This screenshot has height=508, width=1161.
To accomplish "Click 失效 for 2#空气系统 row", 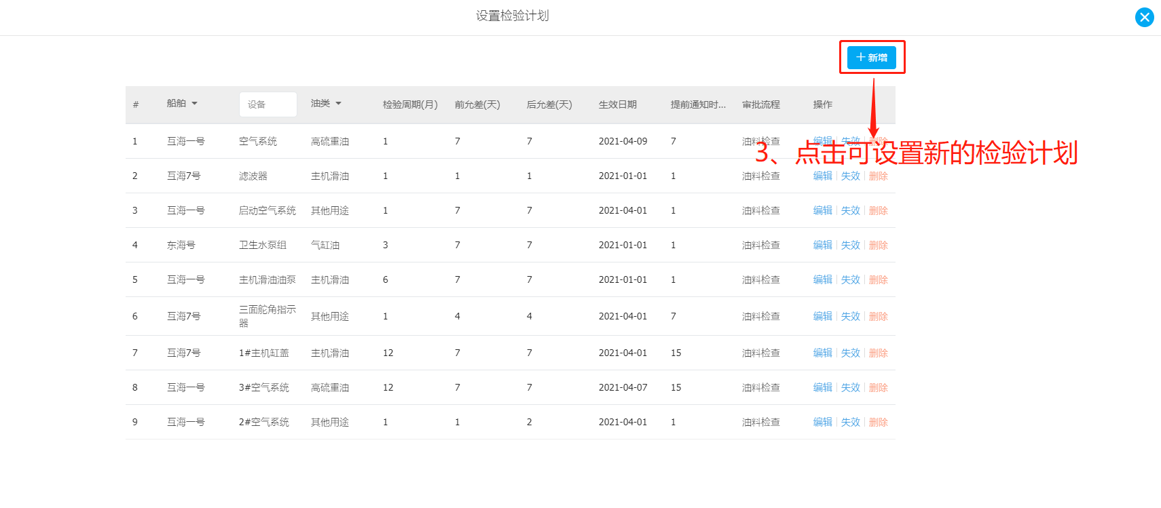I will (x=850, y=422).
